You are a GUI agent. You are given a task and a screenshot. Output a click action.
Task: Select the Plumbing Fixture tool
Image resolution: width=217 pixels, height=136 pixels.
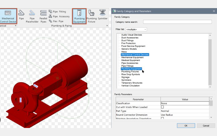tap(91, 16)
